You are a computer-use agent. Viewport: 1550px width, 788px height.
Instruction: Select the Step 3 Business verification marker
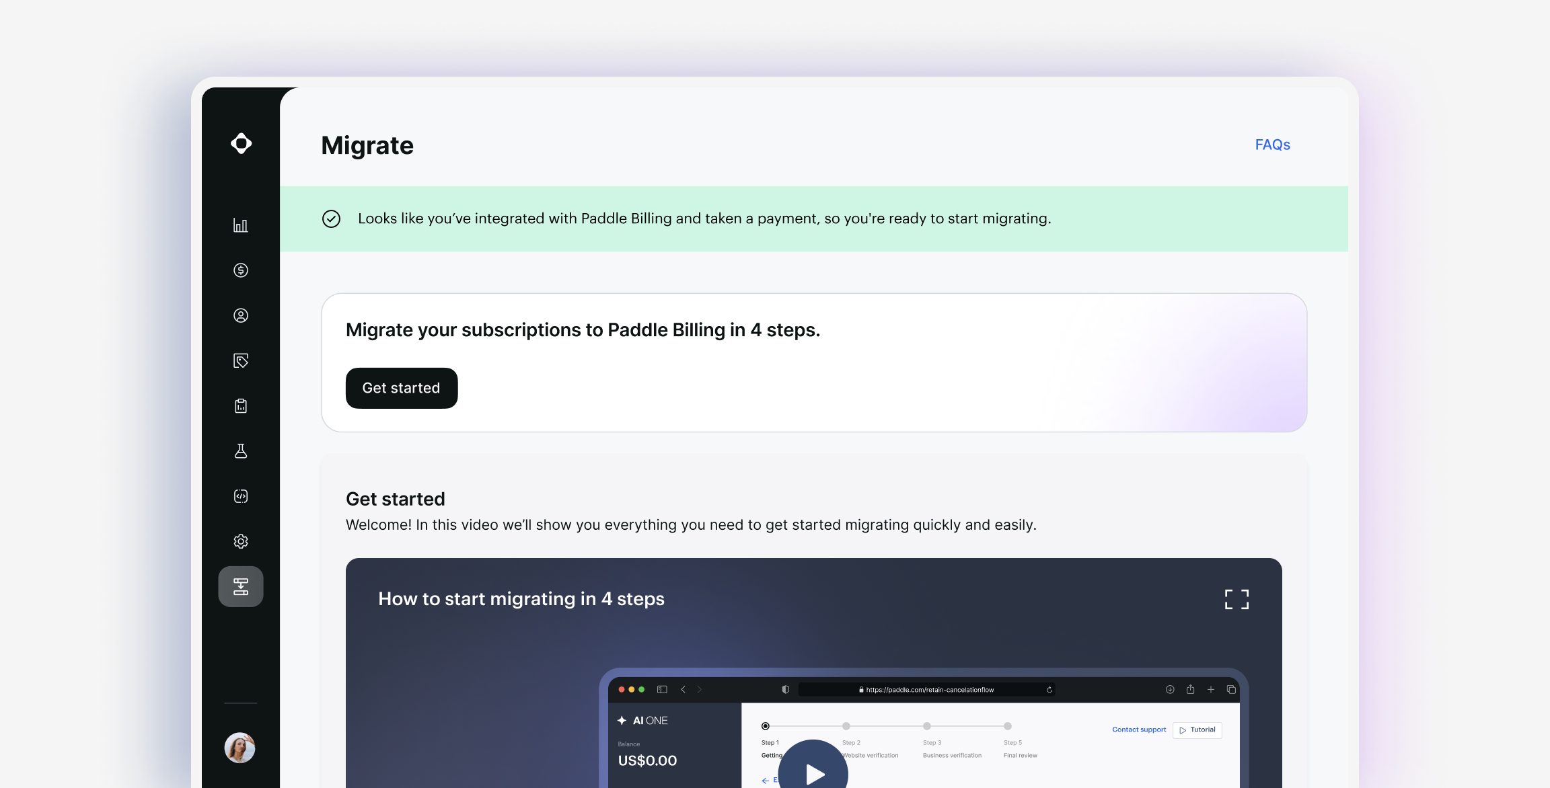point(927,726)
